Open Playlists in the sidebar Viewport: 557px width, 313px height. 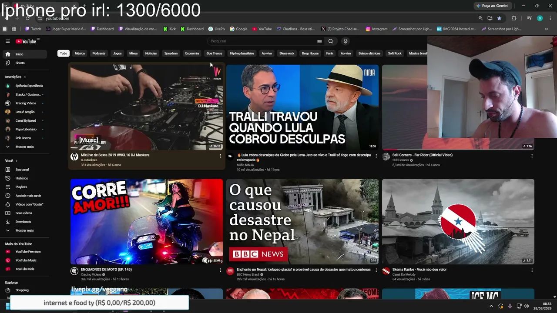(x=24, y=187)
